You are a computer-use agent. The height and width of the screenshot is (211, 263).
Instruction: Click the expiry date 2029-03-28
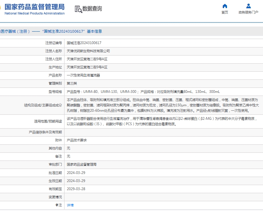(x=76, y=189)
